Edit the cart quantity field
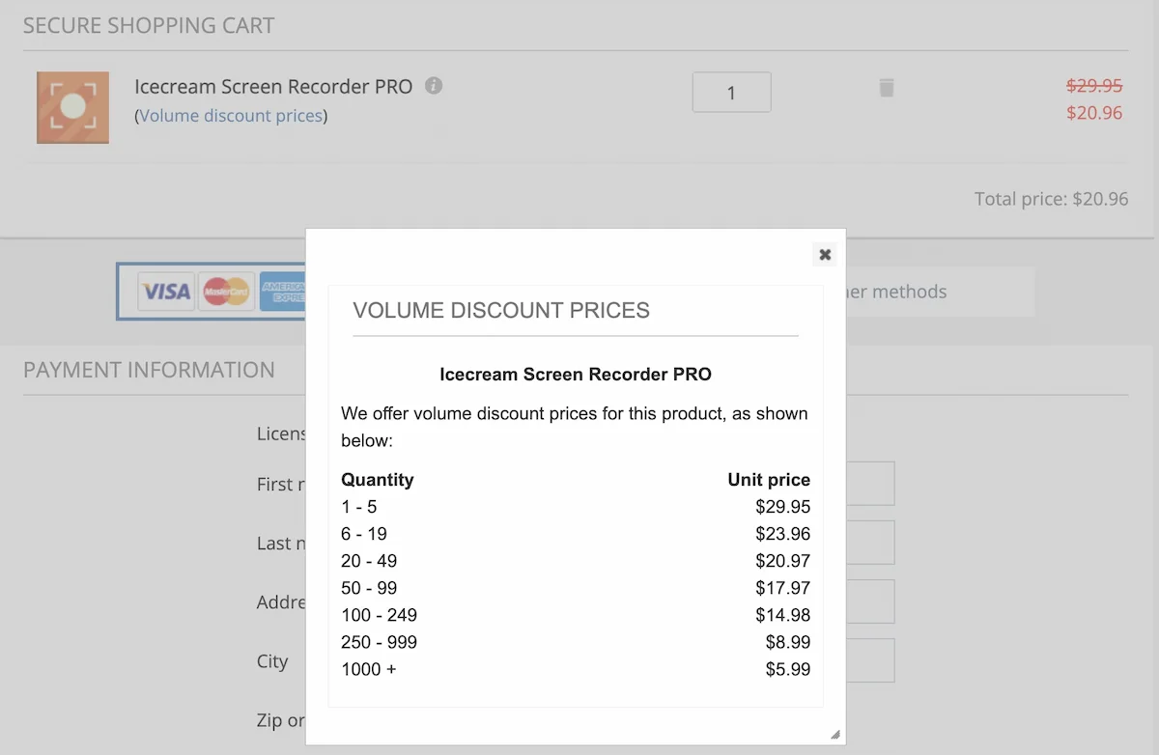 point(731,93)
